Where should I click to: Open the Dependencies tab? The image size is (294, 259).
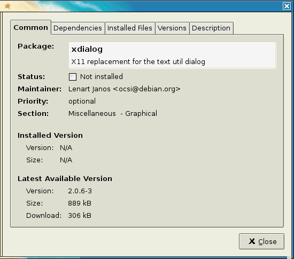pos(78,28)
